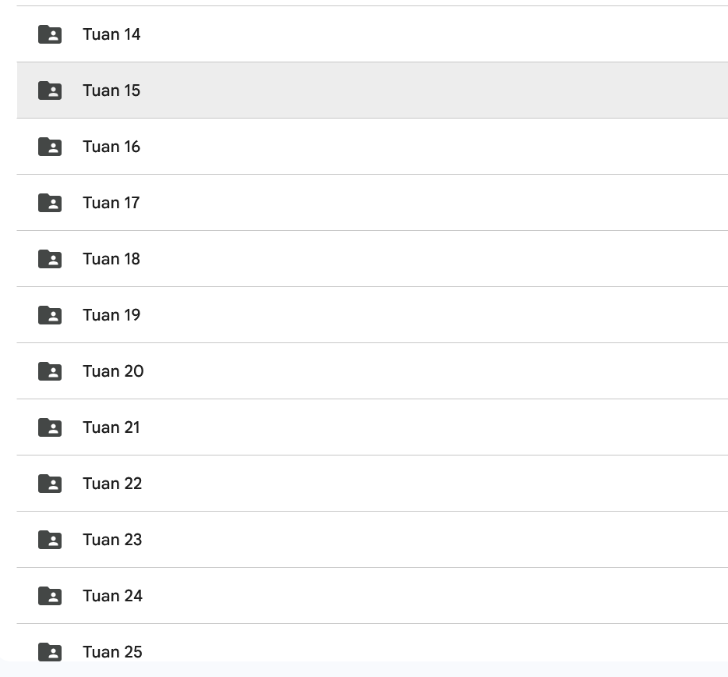Screen dimensions: 728x677
Task: Select the shared folder icon for Tuan 16
Action: pyautogui.click(x=50, y=147)
